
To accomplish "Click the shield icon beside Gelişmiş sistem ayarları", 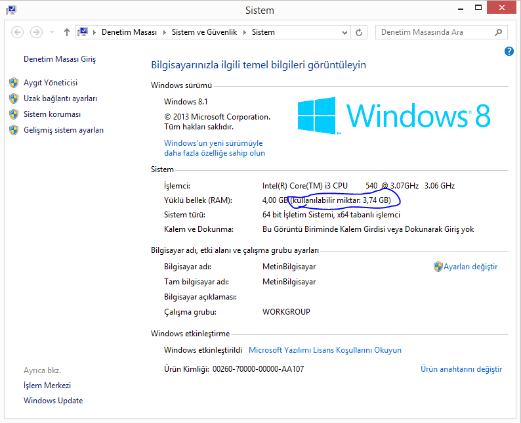I will pyautogui.click(x=14, y=130).
